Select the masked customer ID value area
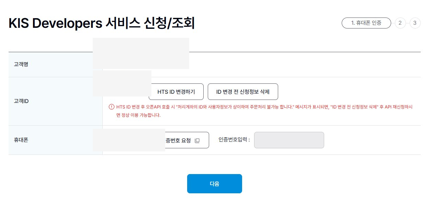432x206 pixels. (x=122, y=83)
